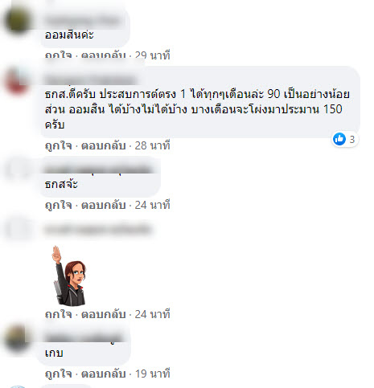Open the 19 นาที timestamp link
This screenshot has width=374, height=388.
(x=152, y=374)
